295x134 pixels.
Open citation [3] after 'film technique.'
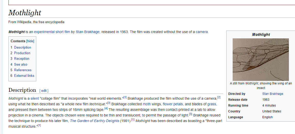[109, 103]
